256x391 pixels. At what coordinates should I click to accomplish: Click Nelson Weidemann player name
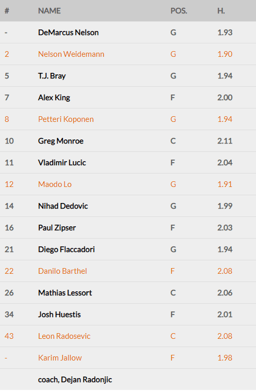point(71,54)
